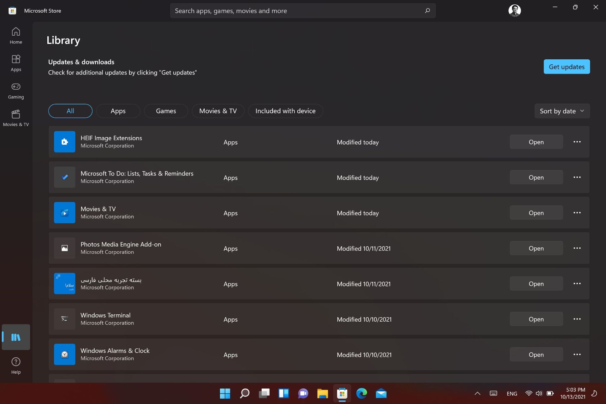Viewport: 606px width, 404px height.
Task: Select the Apps filter tab
Action: (118, 110)
